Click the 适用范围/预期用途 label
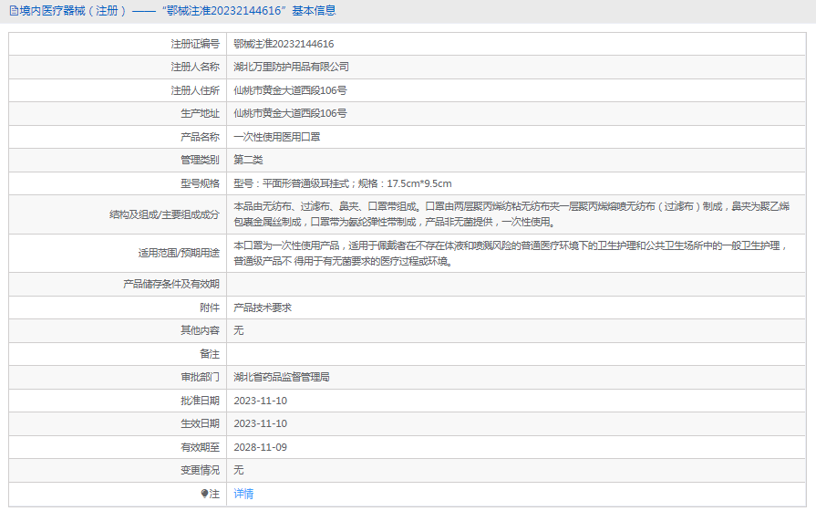Viewport: 816px width, 511px height. pyautogui.click(x=179, y=253)
